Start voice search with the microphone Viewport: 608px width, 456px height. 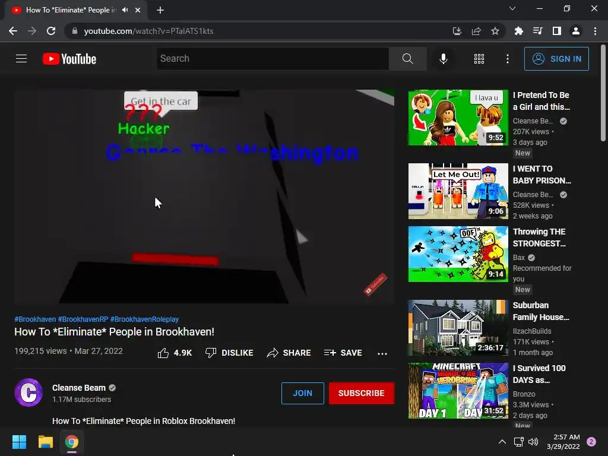[443, 59]
